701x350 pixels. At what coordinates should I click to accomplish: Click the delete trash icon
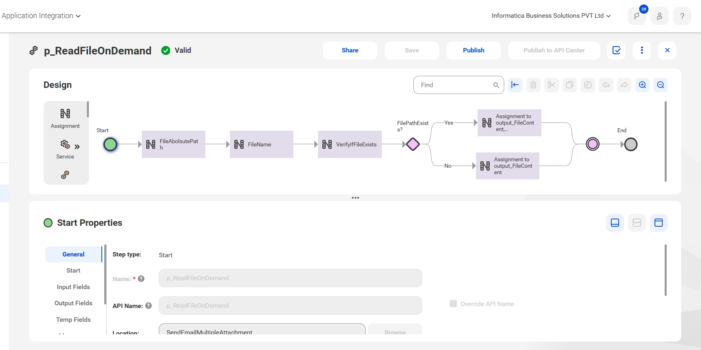(533, 85)
